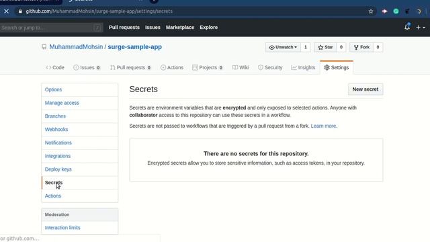
Task: Open Issues in the top navigation
Action: point(153,28)
